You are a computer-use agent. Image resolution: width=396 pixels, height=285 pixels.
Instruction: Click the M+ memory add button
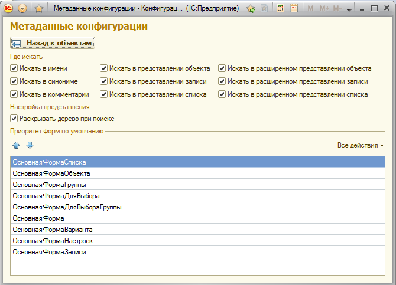(324, 9)
